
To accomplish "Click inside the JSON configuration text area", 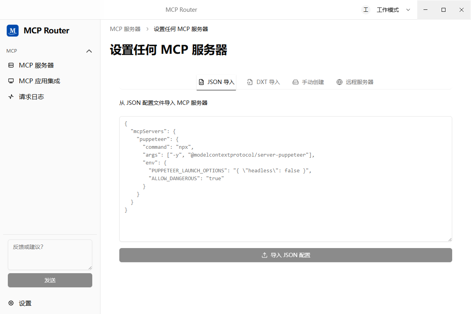I will 286,179.
